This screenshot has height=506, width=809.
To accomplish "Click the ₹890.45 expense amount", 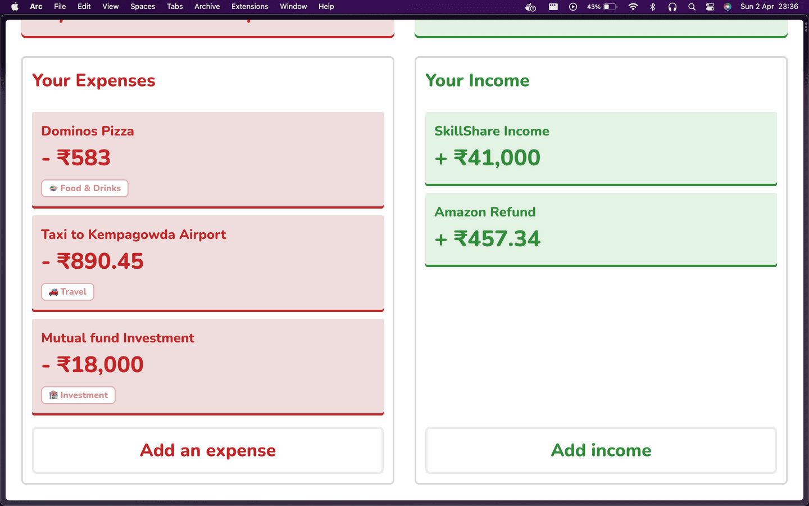I will coord(93,261).
